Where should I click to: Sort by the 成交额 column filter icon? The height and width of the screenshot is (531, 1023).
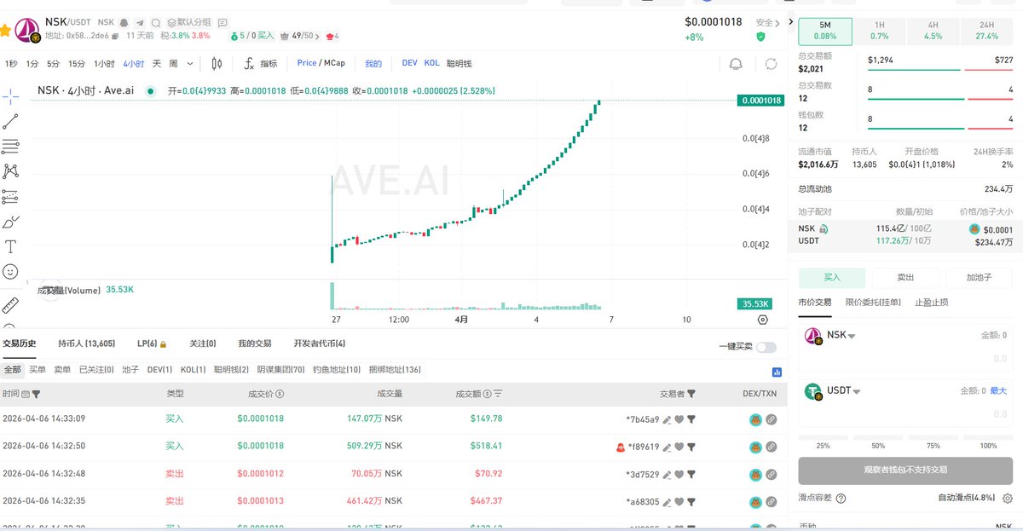498,394
